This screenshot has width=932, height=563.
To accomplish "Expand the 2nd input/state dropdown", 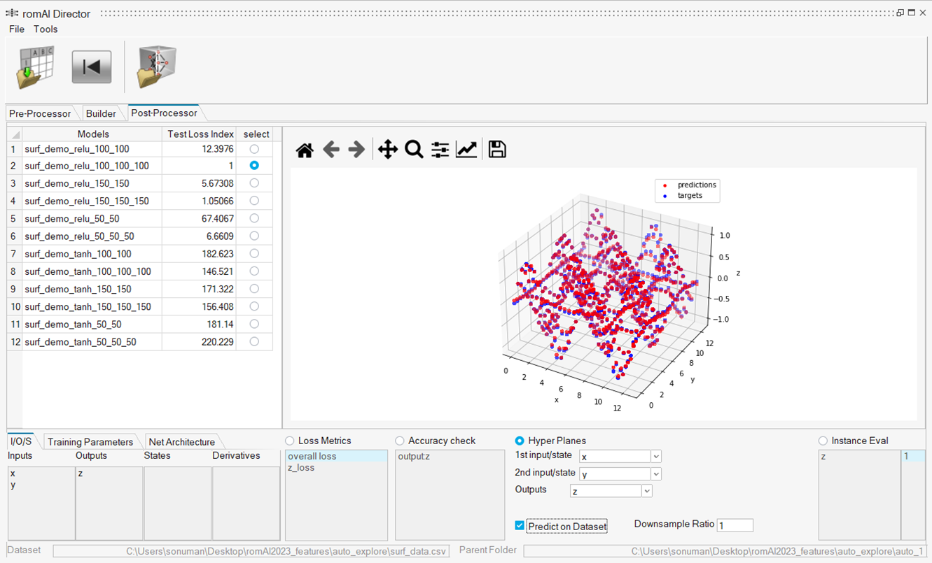I will coord(655,474).
